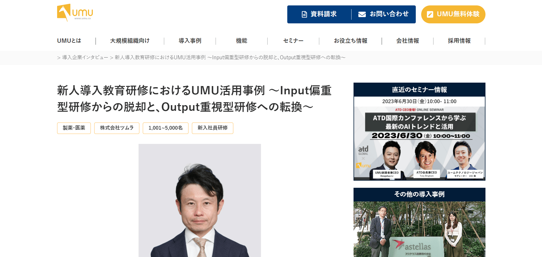Open 採用情報 navigation link
Viewport: 542px width, 257px height.
tap(459, 41)
